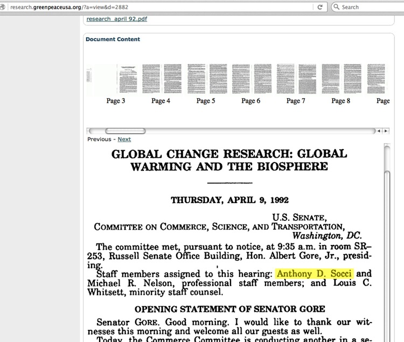Click the reload page icon in address bar
404x342 pixels.
click(320, 7)
